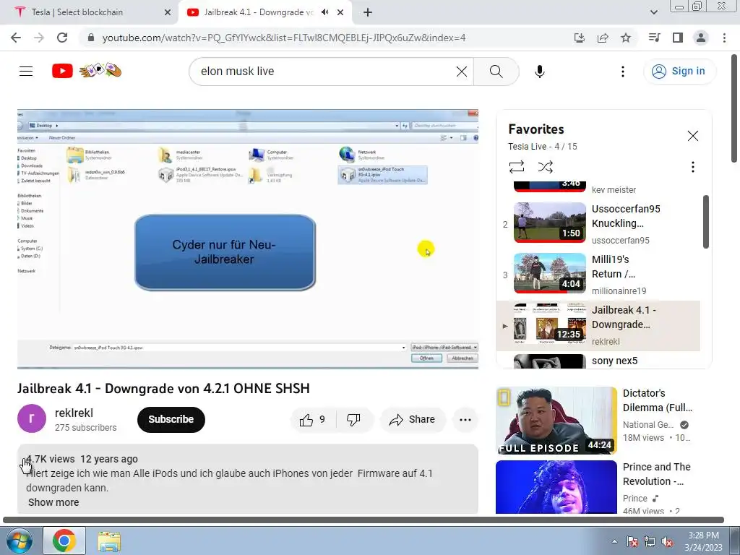
Task: Toggle shuffle playlist
Action: click(545, 167)
